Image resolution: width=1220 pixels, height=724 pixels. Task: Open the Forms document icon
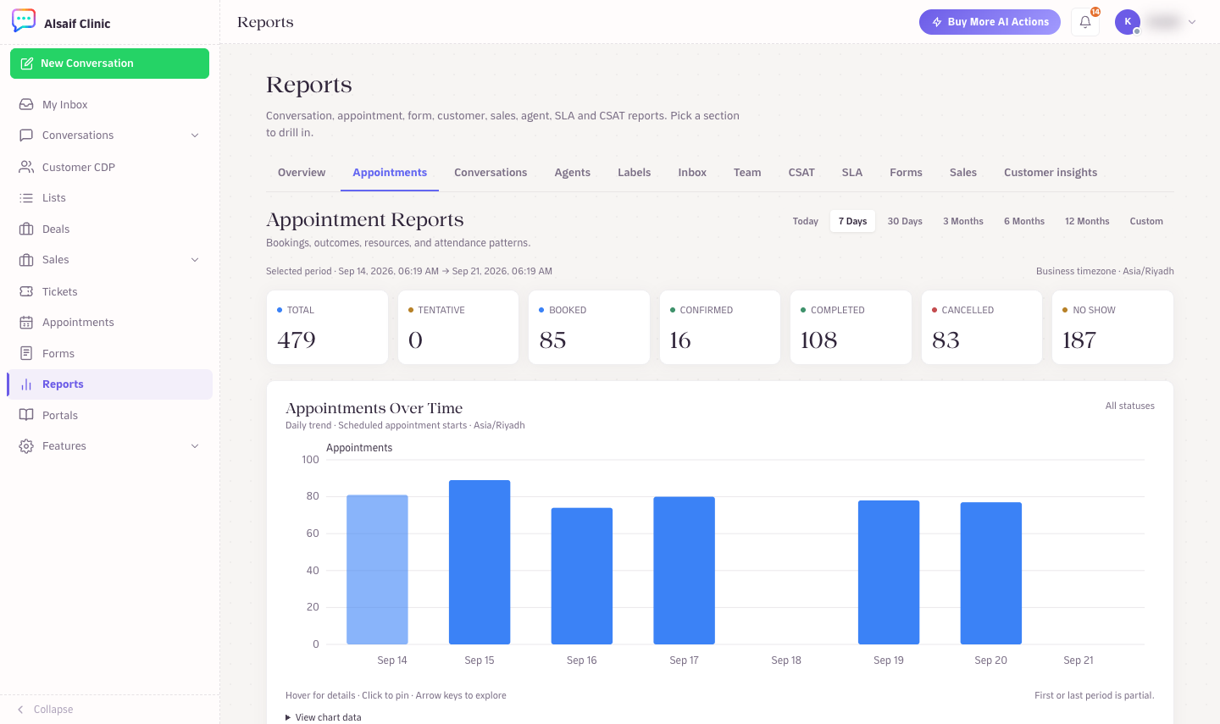(x=26, y=353)
